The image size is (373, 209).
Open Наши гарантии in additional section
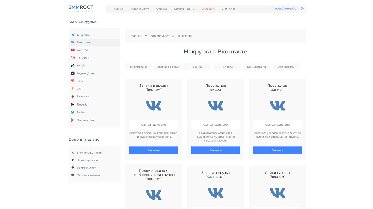point(87,160)
